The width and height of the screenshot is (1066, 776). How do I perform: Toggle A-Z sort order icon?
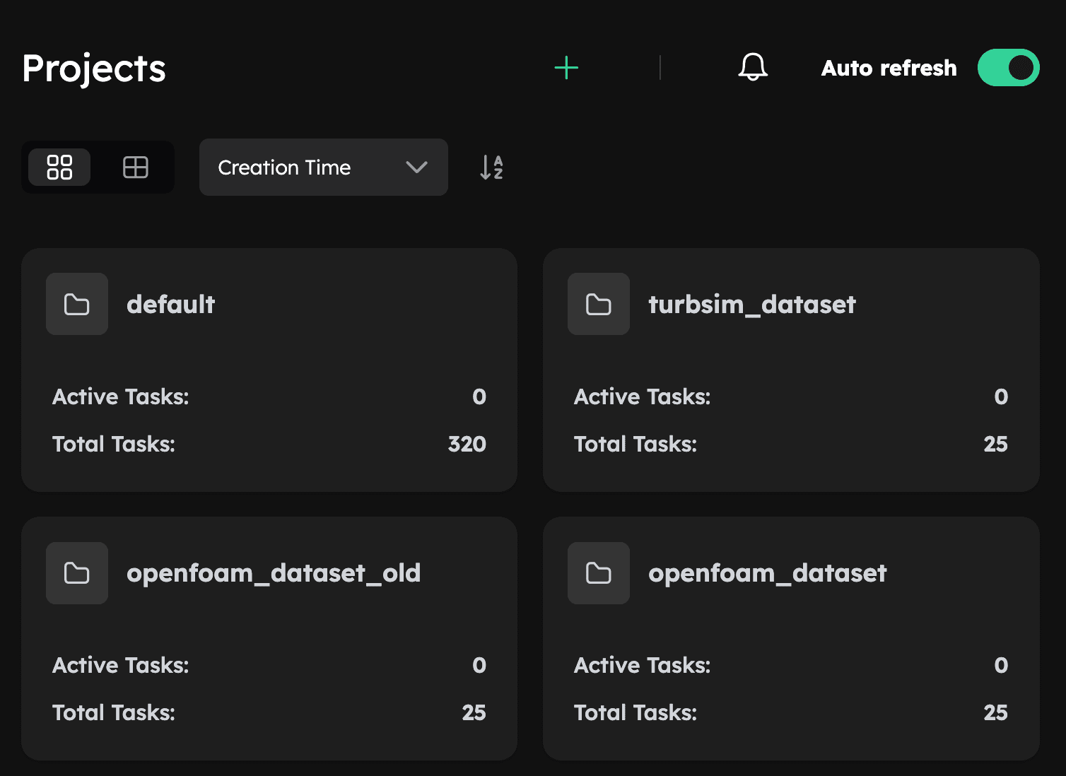[x=491, y=167]
